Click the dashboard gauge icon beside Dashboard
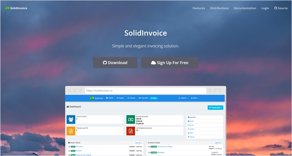This screenshot has width=292, height=156. 68,107
